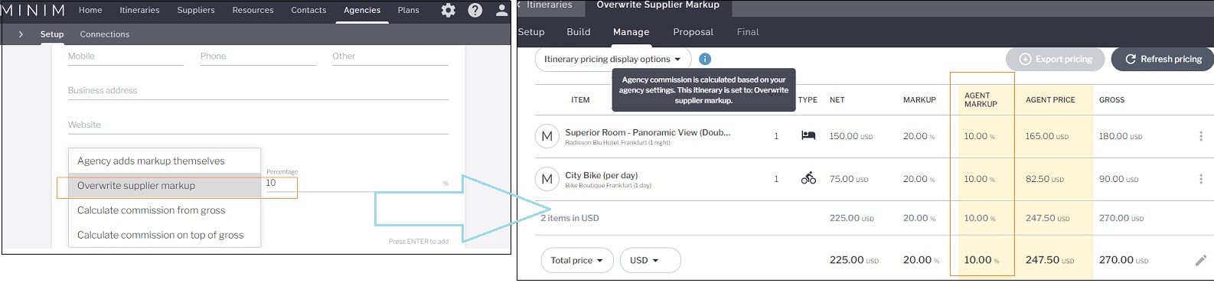This screenshot has height=286, width=1214.
Task: Click the Percentage input field
Action: pos(357,184)
